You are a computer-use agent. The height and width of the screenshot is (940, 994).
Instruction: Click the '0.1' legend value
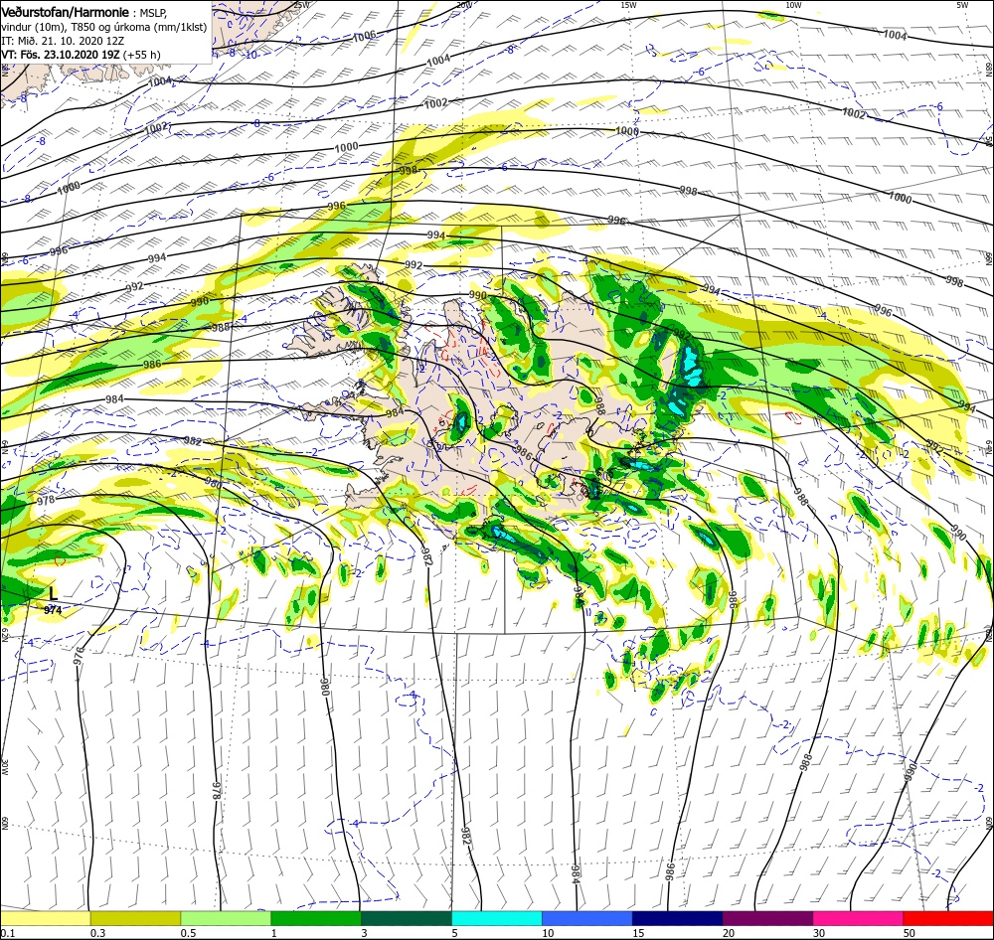[8, 933]
